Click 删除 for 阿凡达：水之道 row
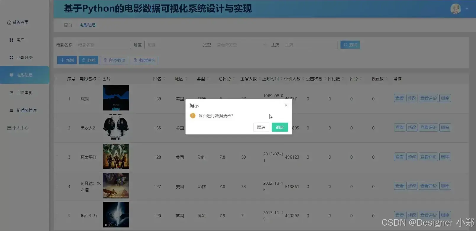 click(445, 186)
